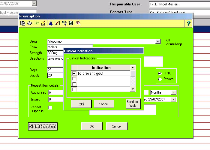Click the Clinical Indication dialog title bar
The image size is (210, 150).
(103, 51)
